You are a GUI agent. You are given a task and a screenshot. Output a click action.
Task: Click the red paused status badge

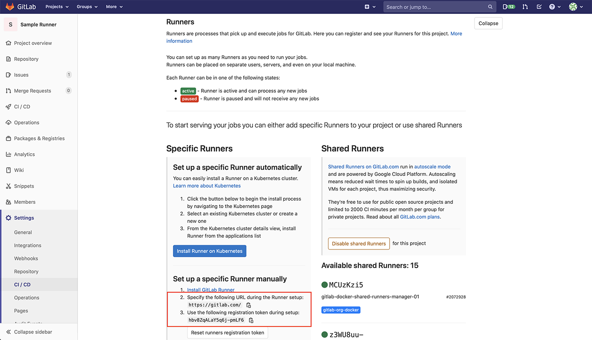[190, 99]
